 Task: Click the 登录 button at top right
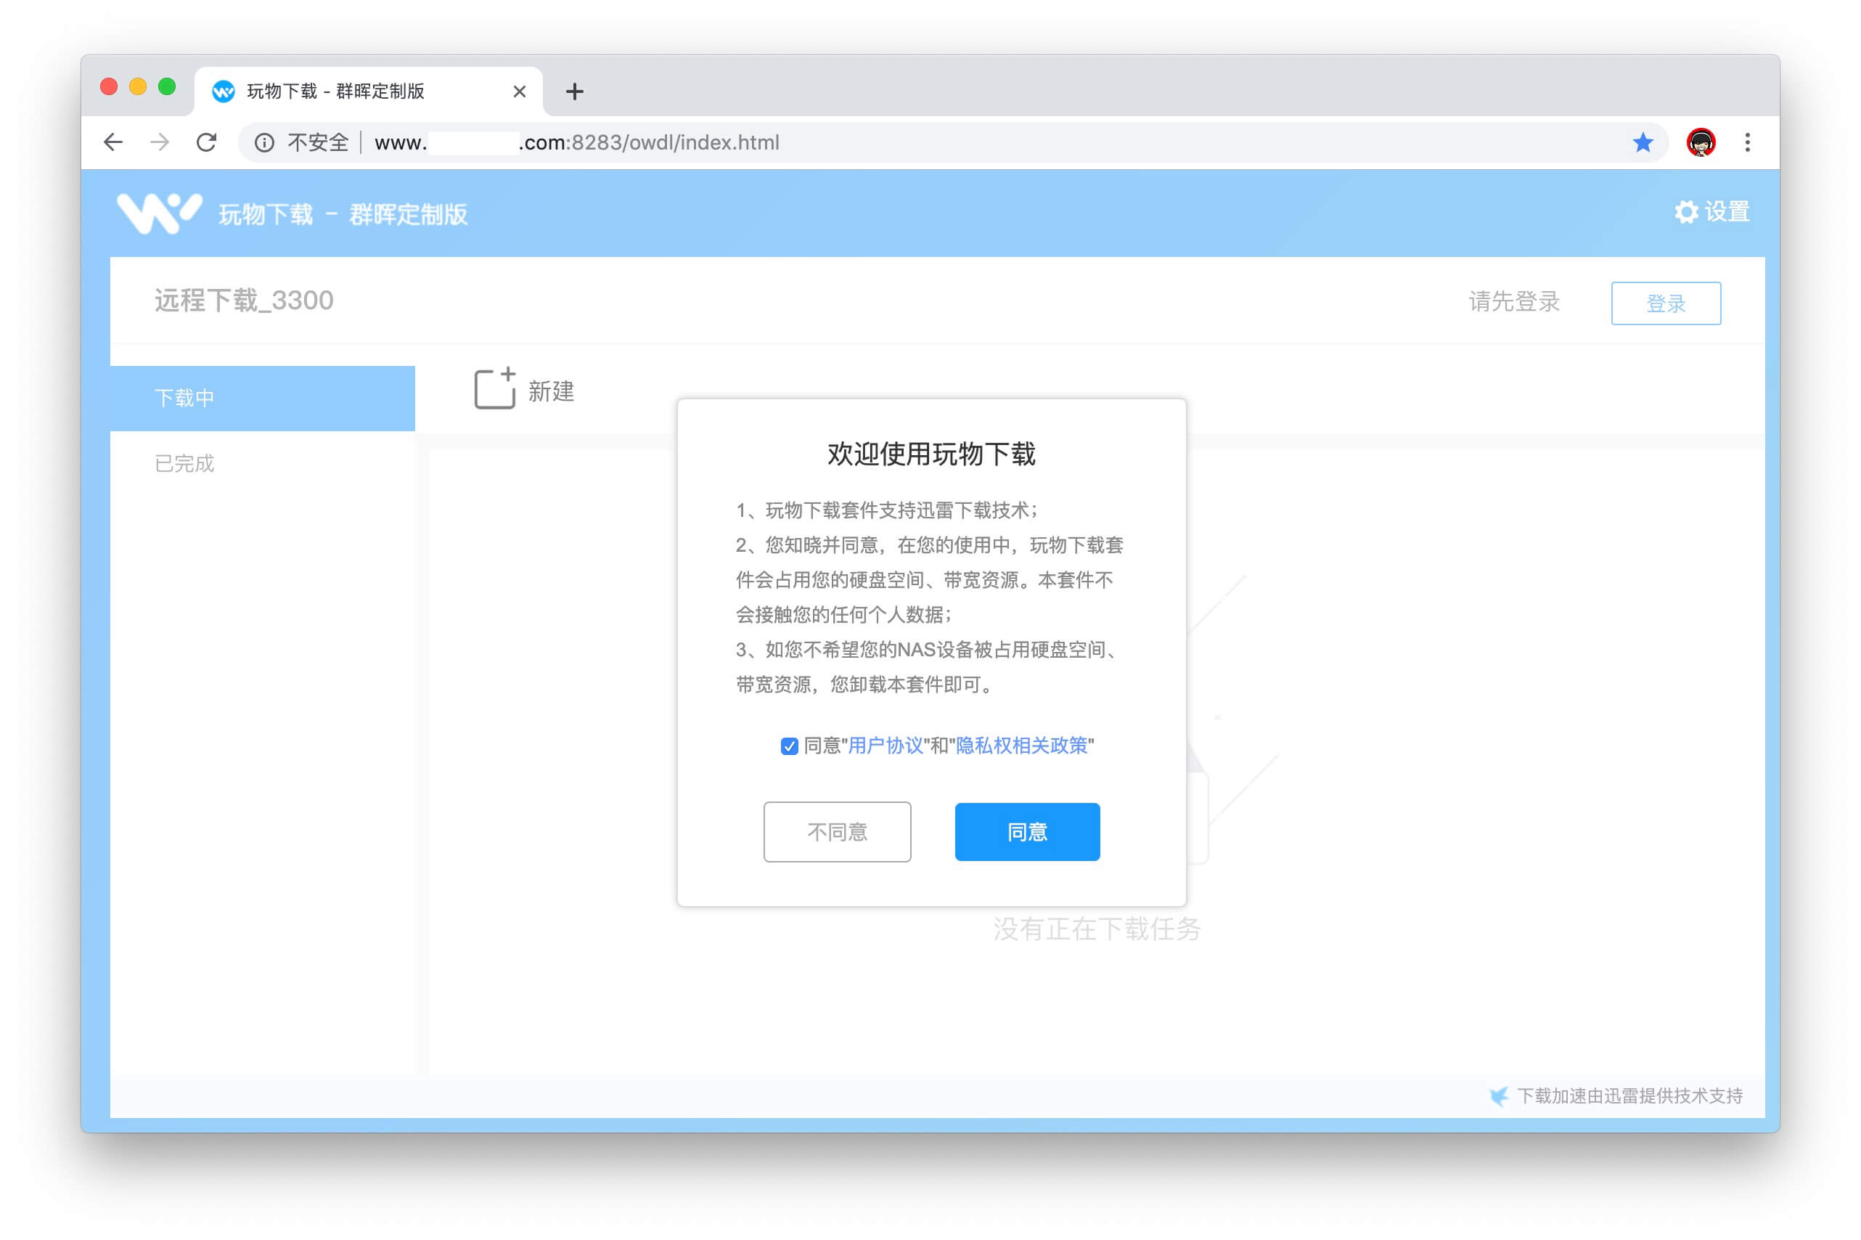1665,303
